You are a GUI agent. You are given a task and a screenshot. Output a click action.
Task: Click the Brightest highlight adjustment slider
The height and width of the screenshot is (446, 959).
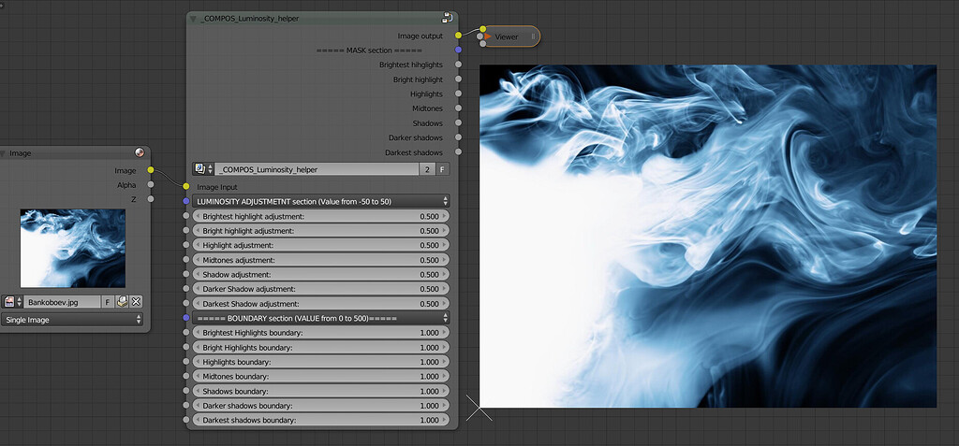click(x=321, y=216)
